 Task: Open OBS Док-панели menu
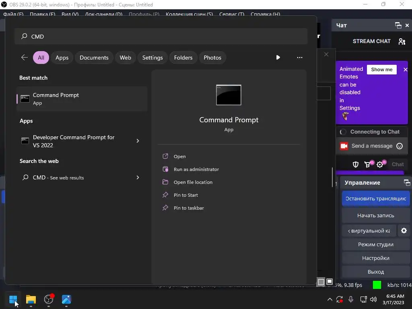[x=103, y=14]
